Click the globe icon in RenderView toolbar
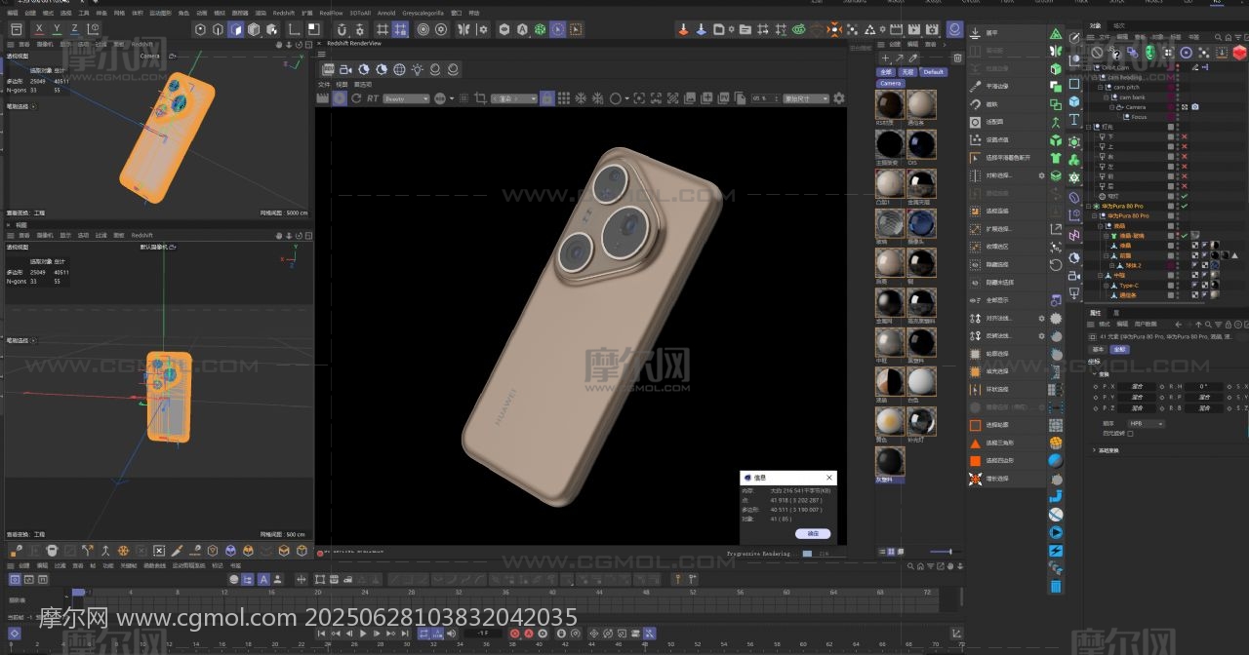Image resolution: width=1249 pixels, height=655 pixels. coord(399,69)
